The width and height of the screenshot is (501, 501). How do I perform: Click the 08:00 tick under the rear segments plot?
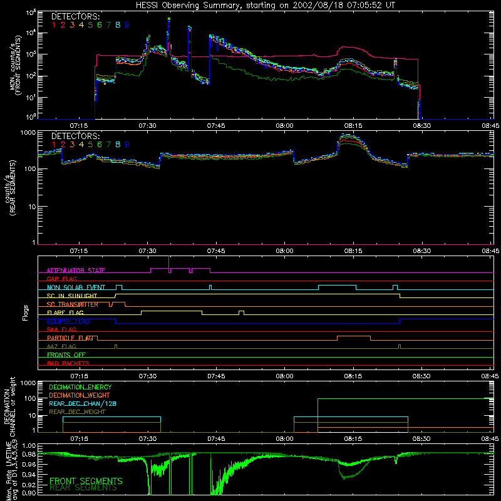pos(285,251)
